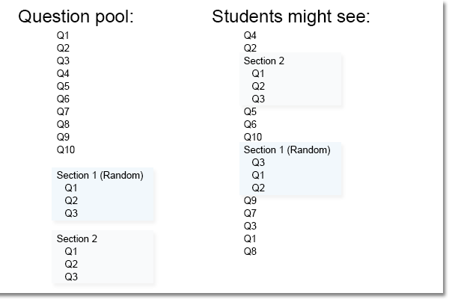The width and height of the screenshot is (449, 299).
Task: Select Q9 in the Students might see list
Action: tap(250, 200)
